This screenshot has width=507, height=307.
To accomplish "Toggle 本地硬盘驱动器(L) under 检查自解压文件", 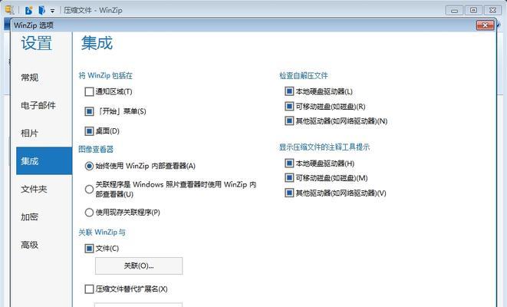I will point(289,91).
